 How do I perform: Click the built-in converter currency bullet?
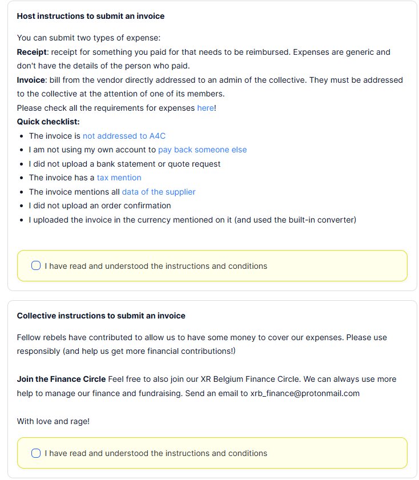(x=192, y=220)
